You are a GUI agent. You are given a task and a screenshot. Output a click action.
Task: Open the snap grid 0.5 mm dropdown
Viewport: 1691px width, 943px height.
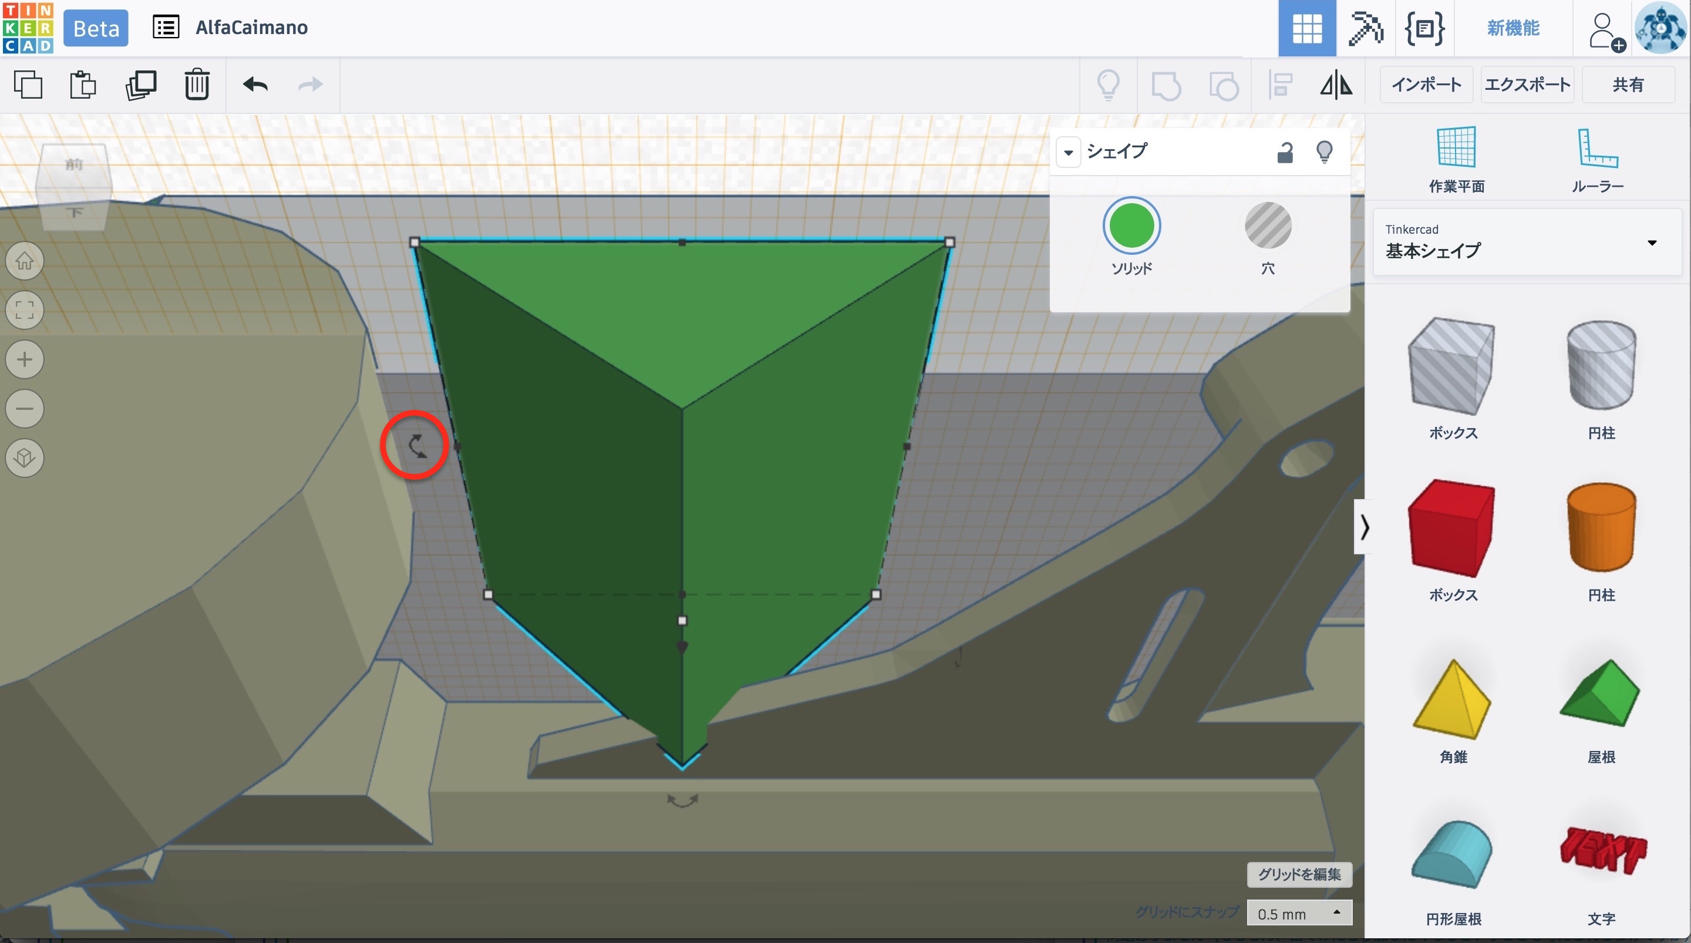point(1299,913)
